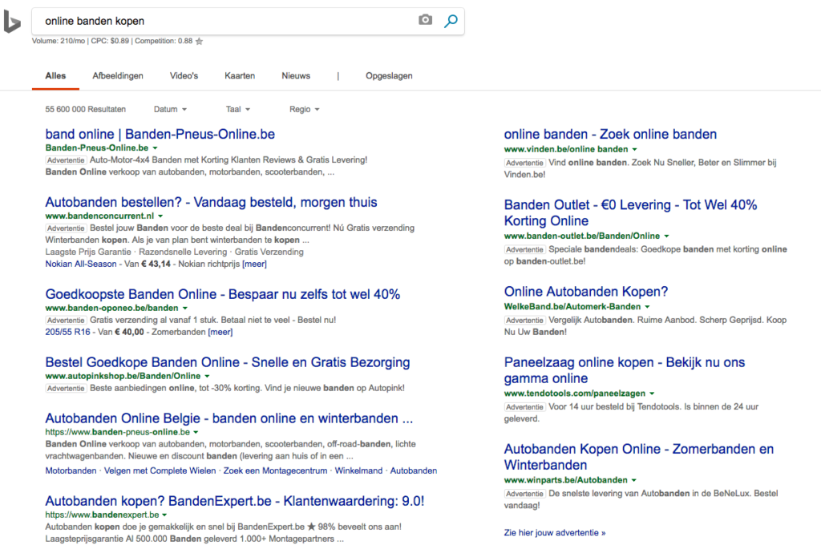Image resolution: width=821 pixels, height=545 pixels.
Task: Expand arrow next to www.vinden.be/online banden
Action: pos(635,150)
